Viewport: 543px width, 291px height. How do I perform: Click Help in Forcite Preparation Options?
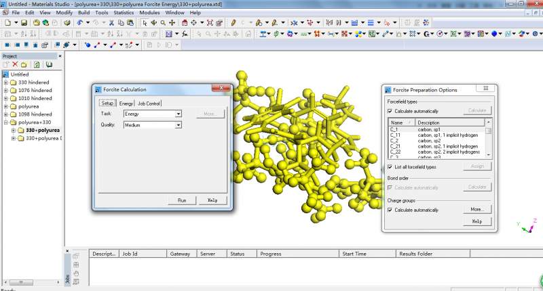click(477, 221)
